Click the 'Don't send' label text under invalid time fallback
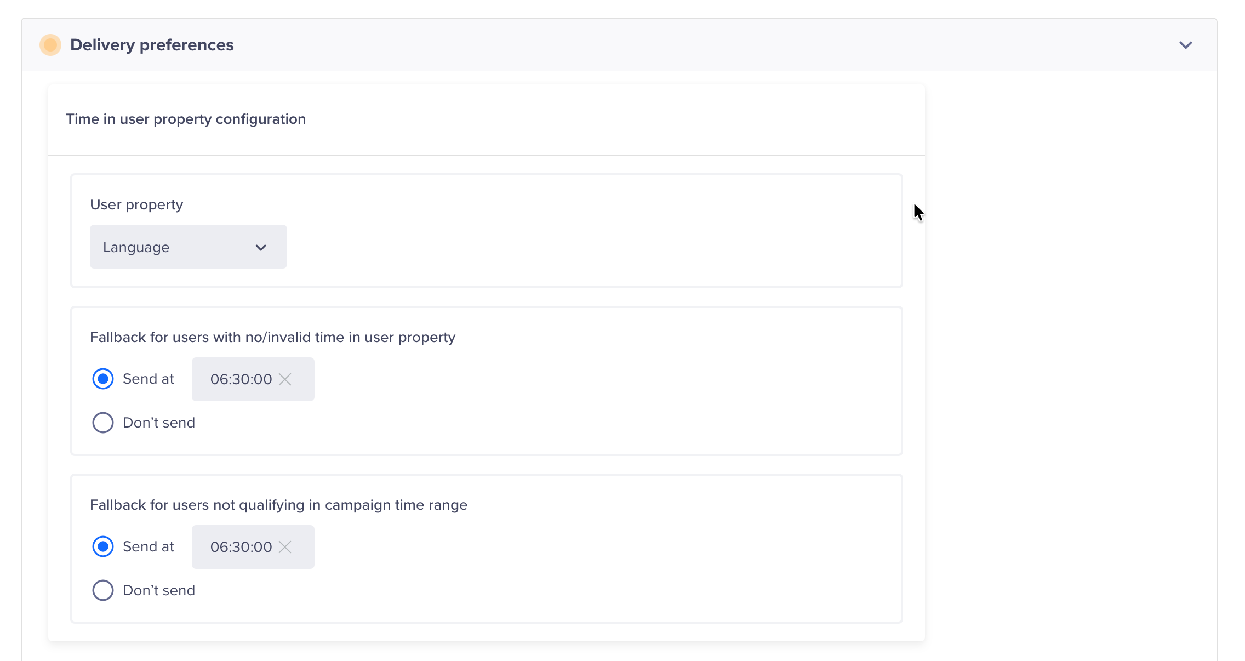The width and height of the screenshot is (1245, 661). pos(159,423)
